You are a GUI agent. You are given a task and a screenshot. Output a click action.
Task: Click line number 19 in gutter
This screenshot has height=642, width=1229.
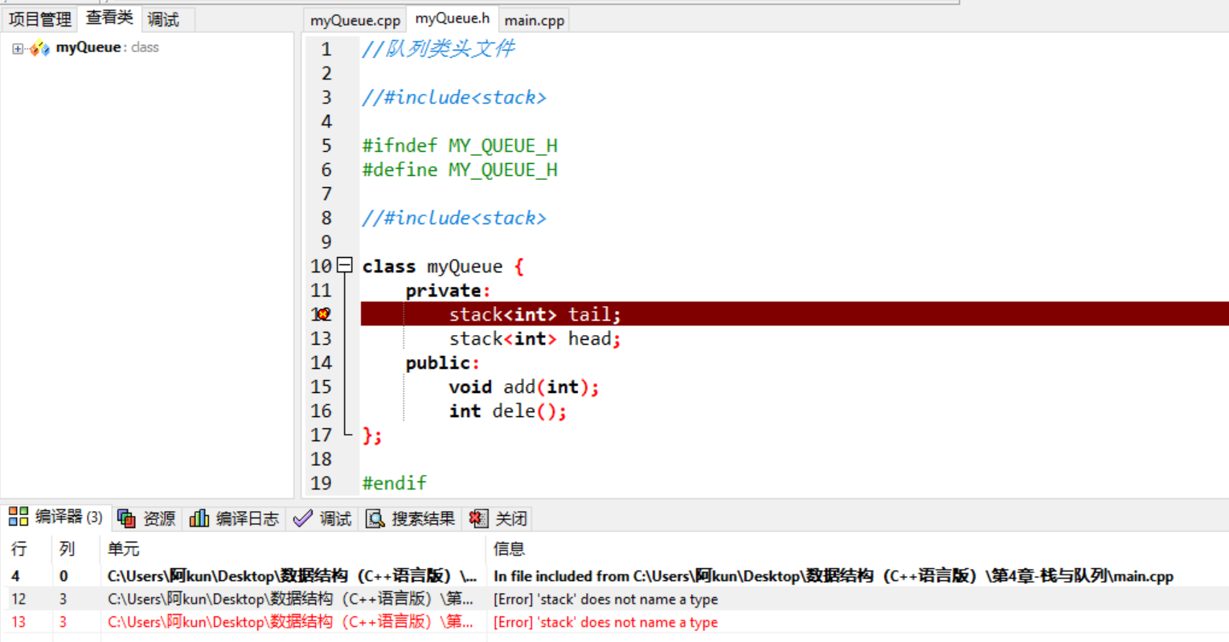[321, 483]
